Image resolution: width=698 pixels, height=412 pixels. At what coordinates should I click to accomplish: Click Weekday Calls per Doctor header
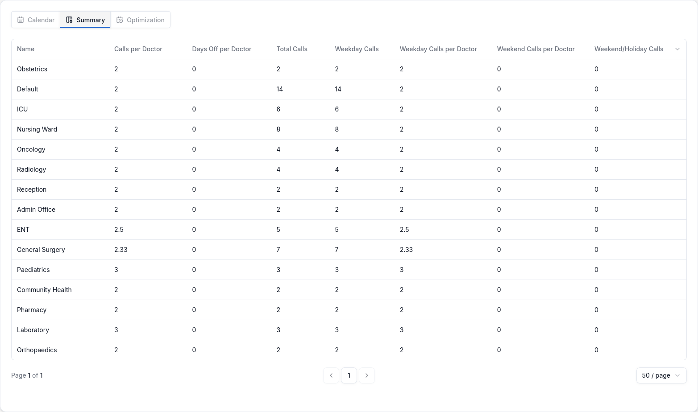tap(438, 49)
